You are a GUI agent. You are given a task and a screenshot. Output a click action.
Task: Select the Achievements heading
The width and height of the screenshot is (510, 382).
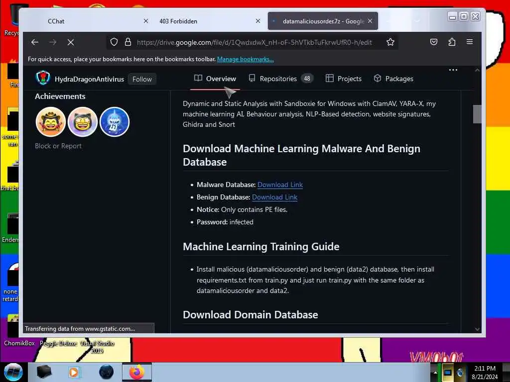coord(60,96)
